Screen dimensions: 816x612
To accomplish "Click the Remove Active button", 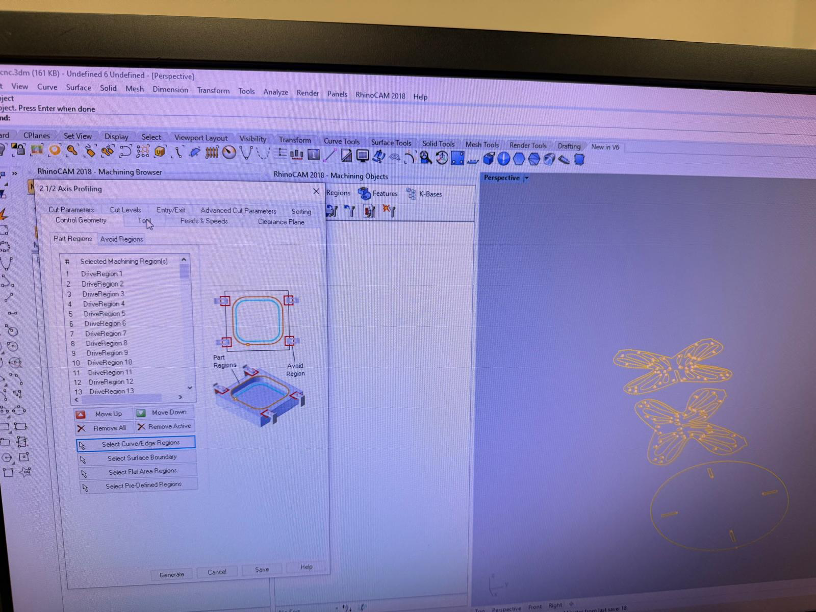I will 165,426.
